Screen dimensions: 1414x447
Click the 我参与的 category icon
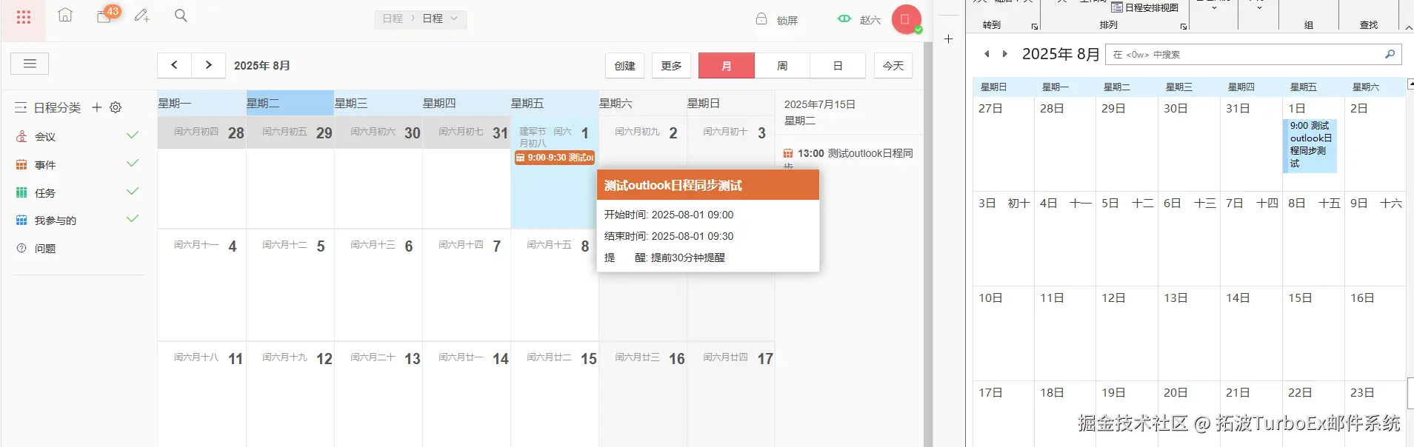coord(21,221)
